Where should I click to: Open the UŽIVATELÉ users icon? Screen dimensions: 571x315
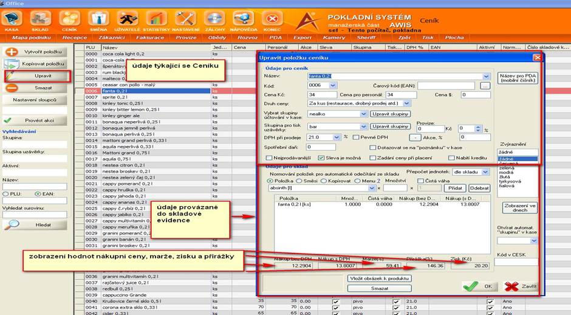[127, 18]
